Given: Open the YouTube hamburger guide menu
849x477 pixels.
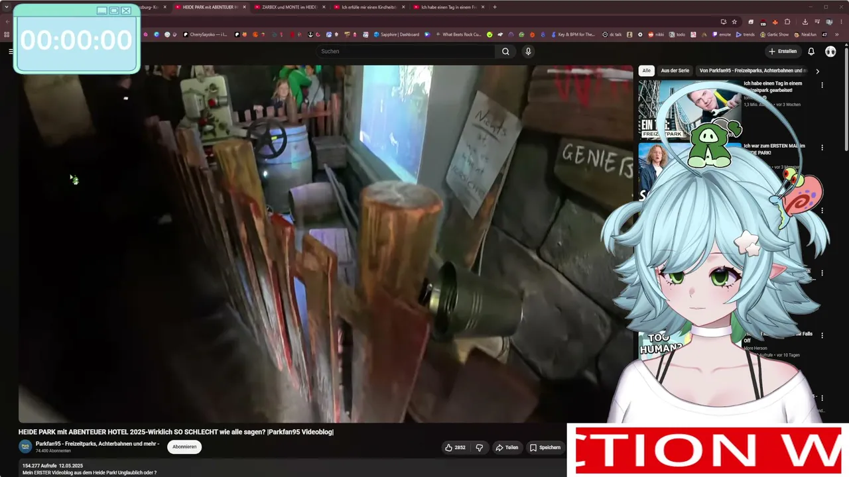Looking at the screenshot, I should click(11, 52).
